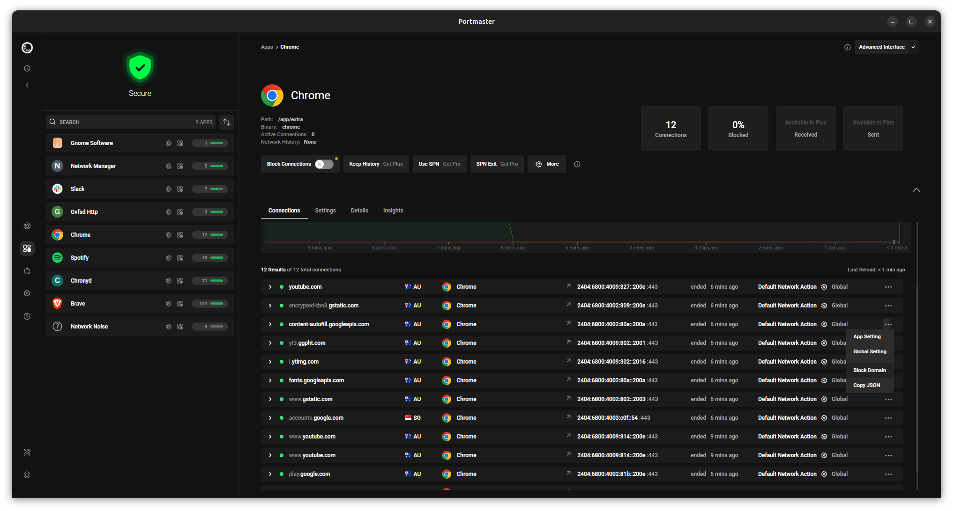Image resolution: width=953 pixels, height=511 pixels.
Task: Expand the accounts.google.com connection row
Action: [x=270, y=418]
